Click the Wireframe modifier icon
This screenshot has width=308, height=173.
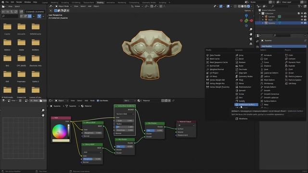tap(237, 119)
